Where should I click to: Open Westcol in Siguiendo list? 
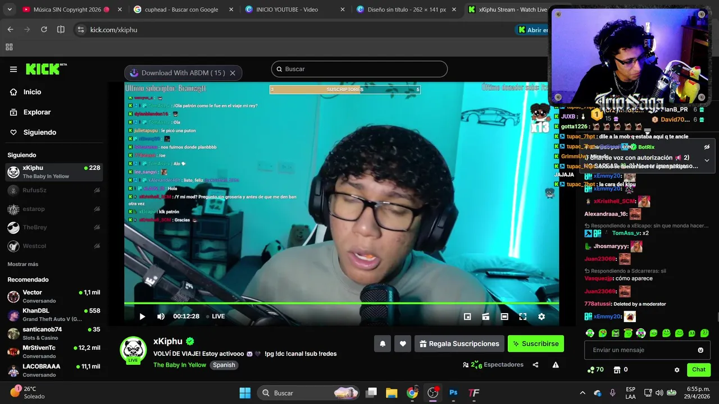click(x=54, y=246)
